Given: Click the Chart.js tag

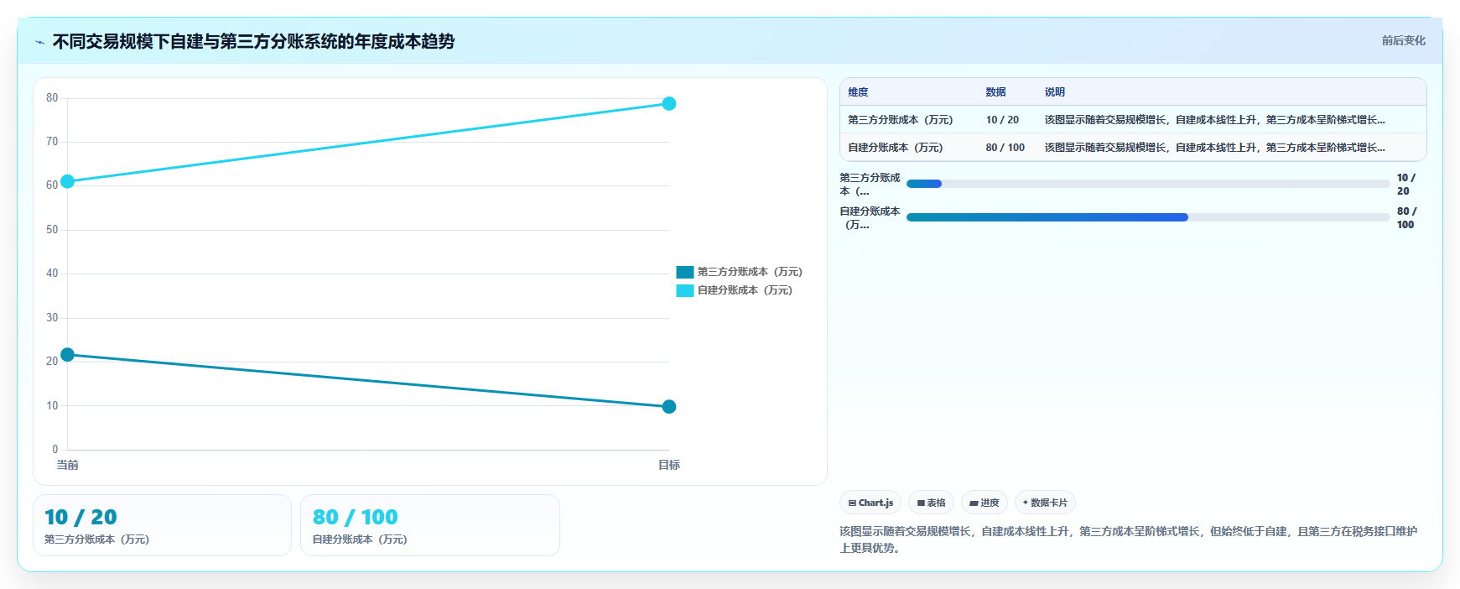Looking at the screenshot, I should tap(870, 503).
